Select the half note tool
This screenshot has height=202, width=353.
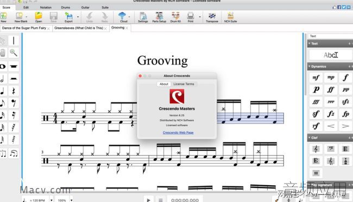tap(3, 79)
